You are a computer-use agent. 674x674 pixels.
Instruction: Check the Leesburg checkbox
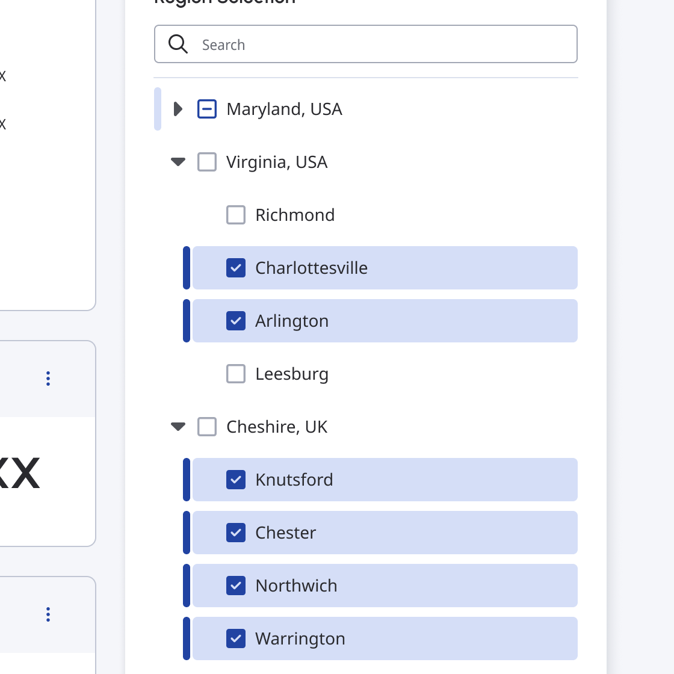click(x=236, y=374)
